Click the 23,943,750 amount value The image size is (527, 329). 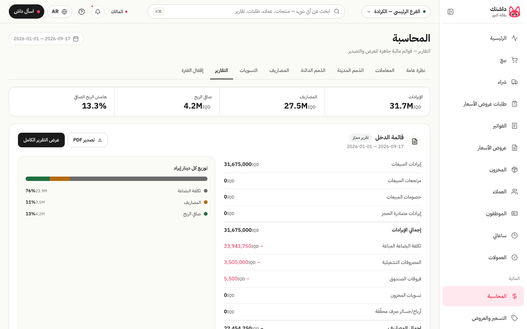point(238,246)
